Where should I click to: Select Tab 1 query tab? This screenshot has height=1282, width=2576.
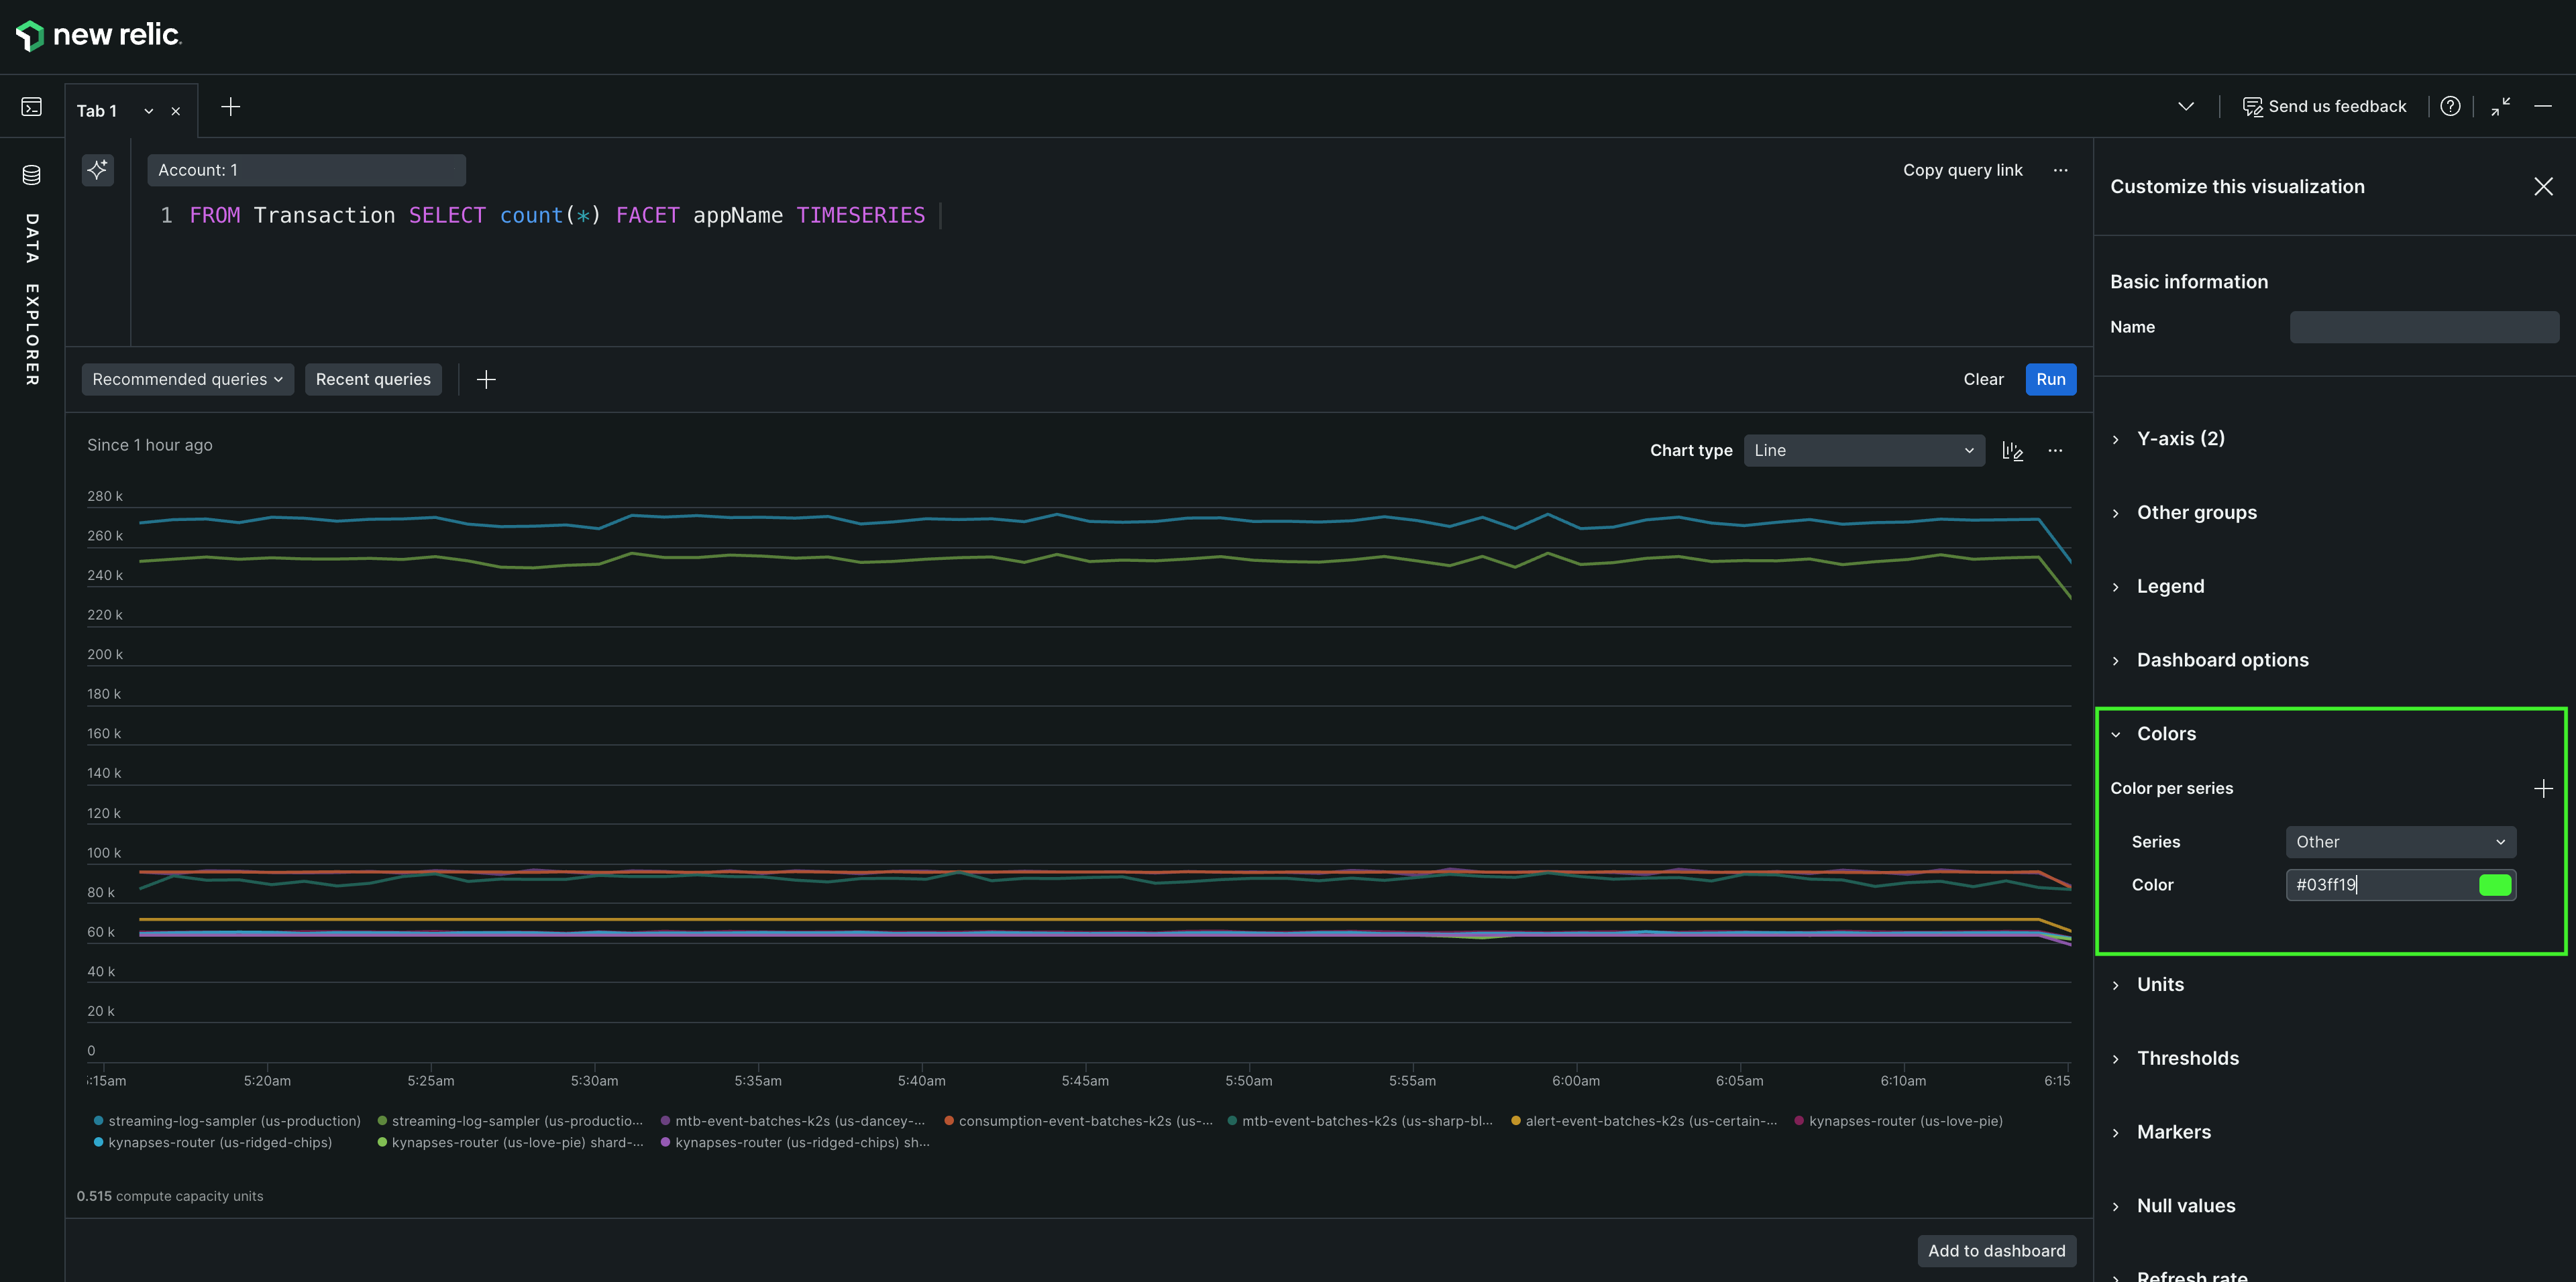pyautogui.click(x=97, y=111)
